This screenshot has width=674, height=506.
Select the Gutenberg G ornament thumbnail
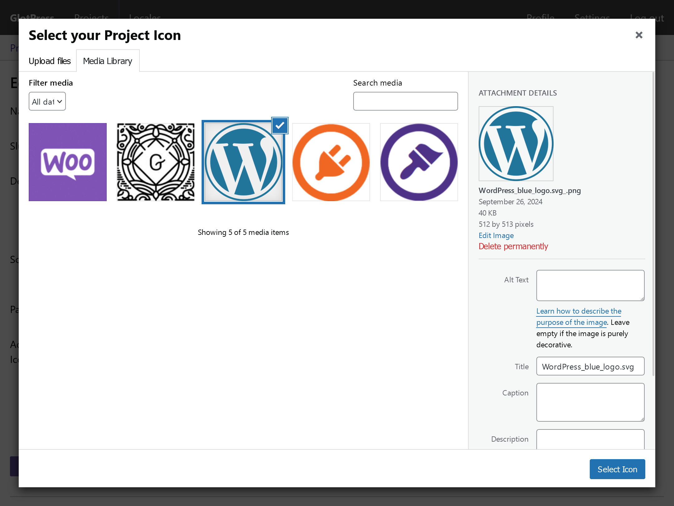point(156,162)
